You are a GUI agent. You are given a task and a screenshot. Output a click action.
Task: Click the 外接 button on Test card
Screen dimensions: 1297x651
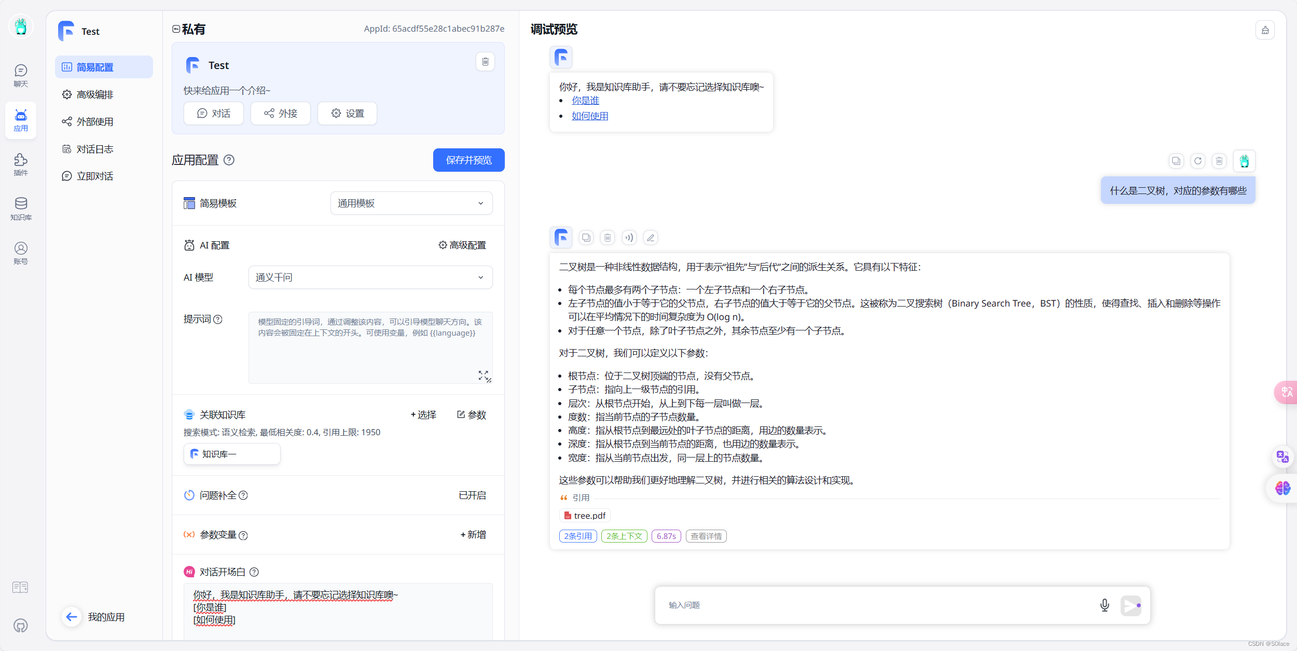(x=281, y=114)
